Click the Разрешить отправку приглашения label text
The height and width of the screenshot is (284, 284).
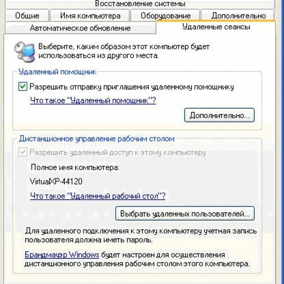point(131,87)
